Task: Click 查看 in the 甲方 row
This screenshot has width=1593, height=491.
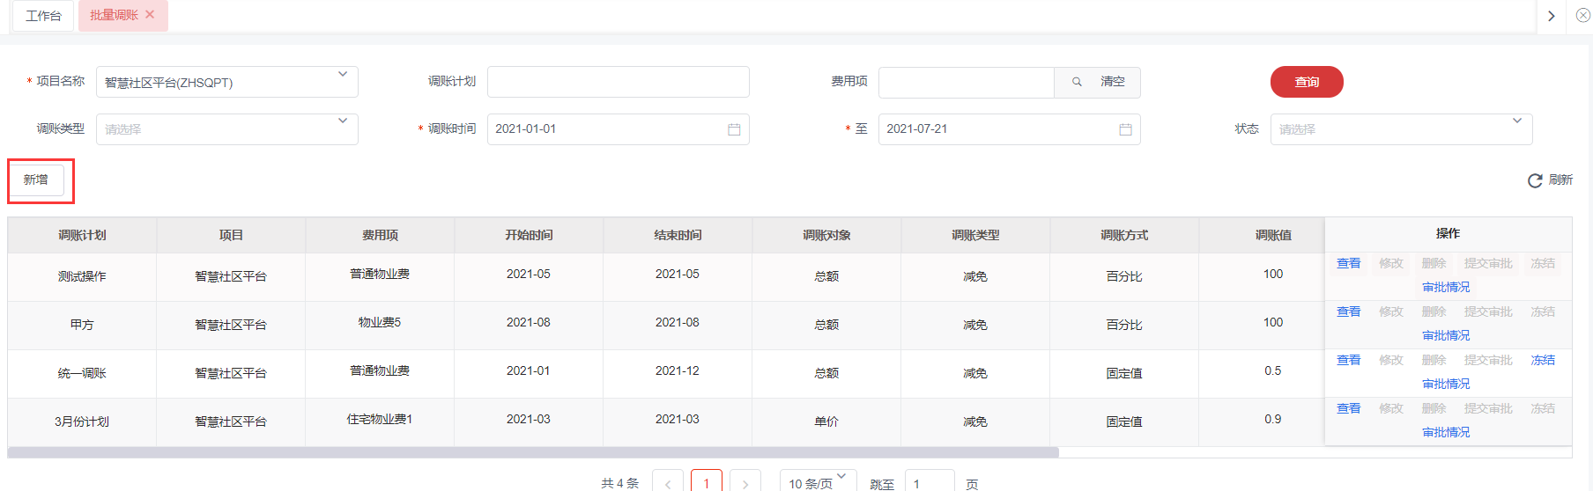Action: (1349, 311)
